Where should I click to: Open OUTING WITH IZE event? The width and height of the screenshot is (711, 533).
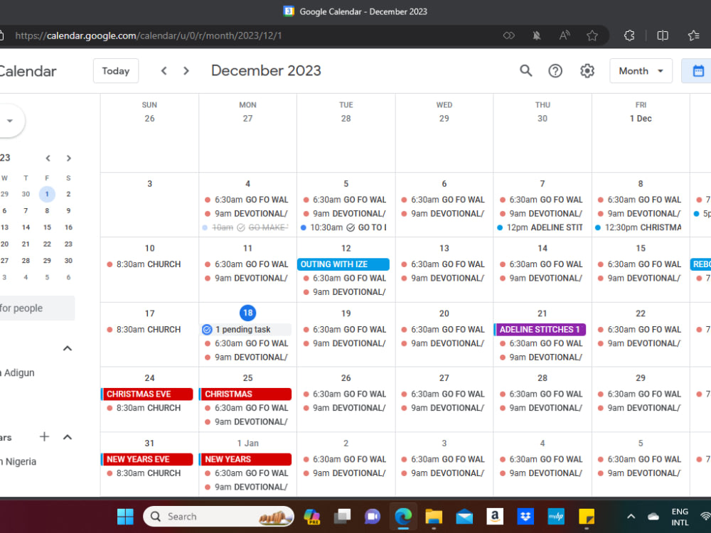pos(343,264)
